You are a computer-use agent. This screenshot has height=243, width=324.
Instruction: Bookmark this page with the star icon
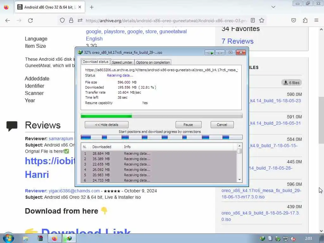tap(262, 20)
